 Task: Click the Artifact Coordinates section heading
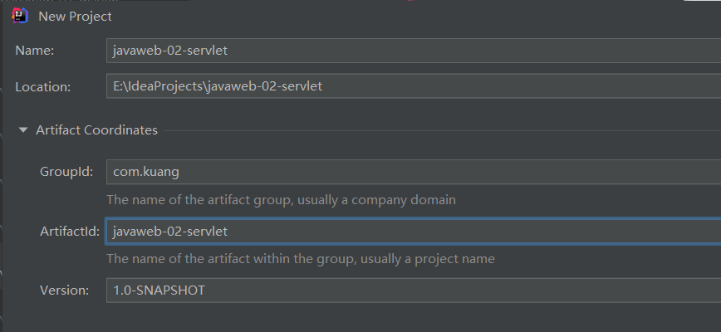pos(96,130)
